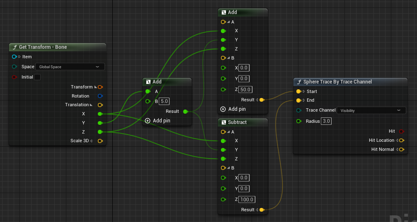Click the Hit Location output pin

click(x=402, y=140)
